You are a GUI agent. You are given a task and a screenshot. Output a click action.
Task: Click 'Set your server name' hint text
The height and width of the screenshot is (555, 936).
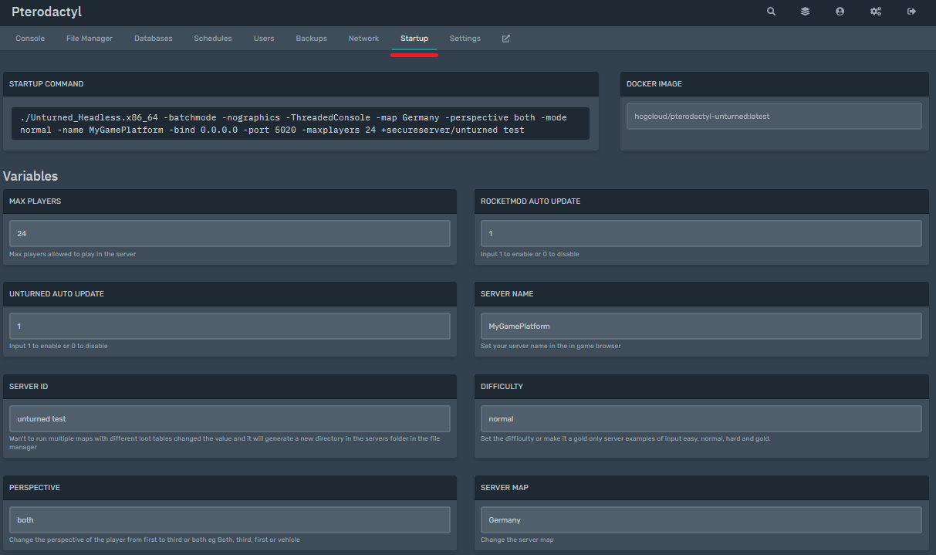(x=551, y=346)
